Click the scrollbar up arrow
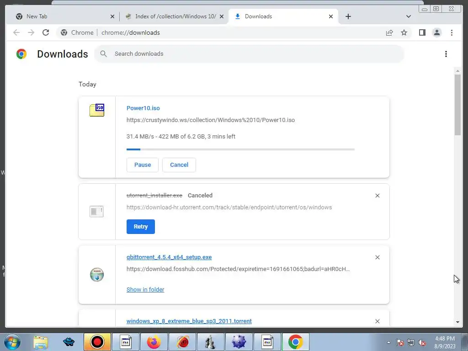Screen dimensions: 468x351 [457, 71]
